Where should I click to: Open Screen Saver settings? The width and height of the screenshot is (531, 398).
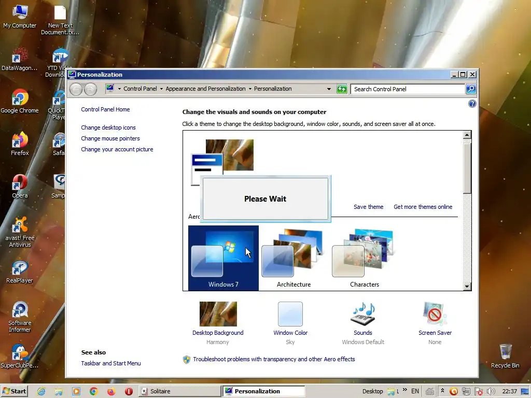click(x=435, y=323)
